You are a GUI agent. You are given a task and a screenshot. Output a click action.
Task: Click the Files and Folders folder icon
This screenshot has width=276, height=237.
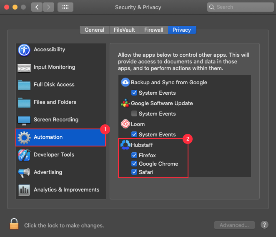(24, 103)
